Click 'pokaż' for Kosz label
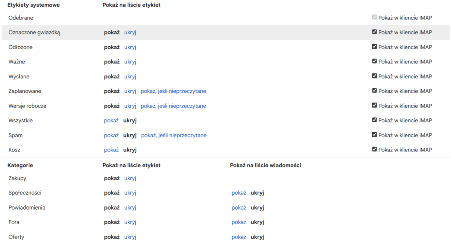Viewport: 451px width, 243px height. [x=111, y=150]
